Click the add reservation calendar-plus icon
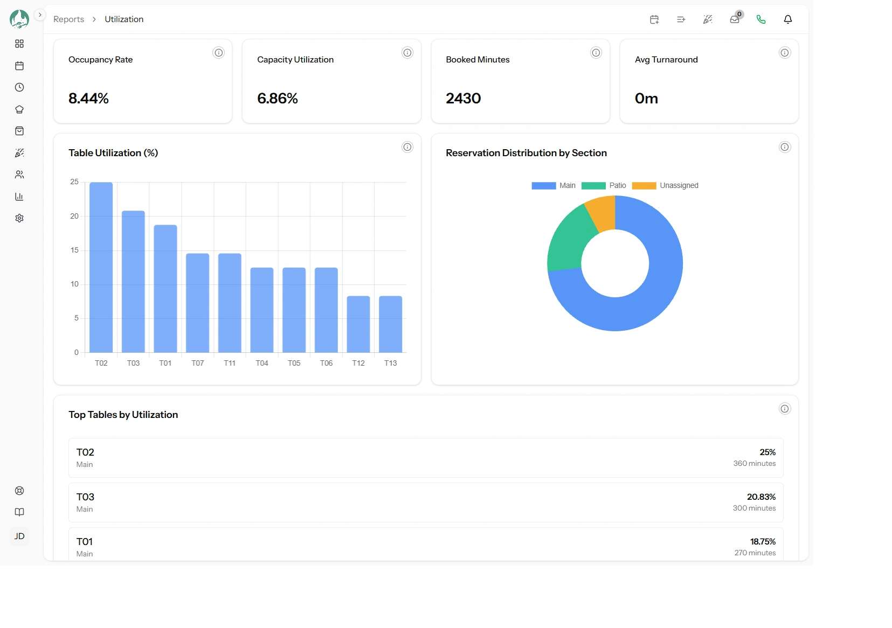 tap(654, 19)
